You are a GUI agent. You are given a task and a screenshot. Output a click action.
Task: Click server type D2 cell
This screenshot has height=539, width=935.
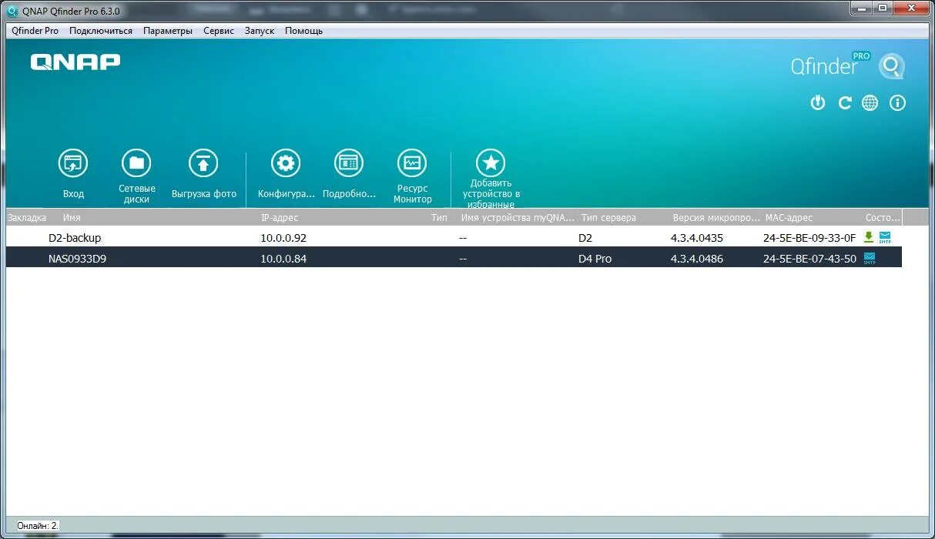(x=585, y=237)
